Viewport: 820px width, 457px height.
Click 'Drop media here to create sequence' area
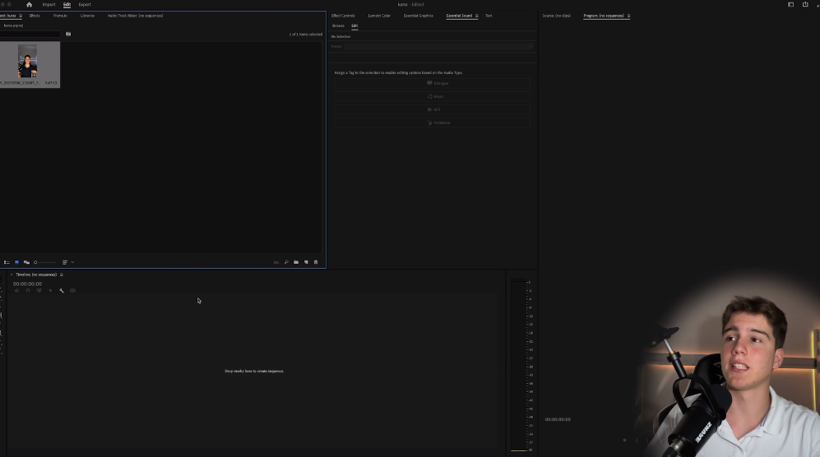[254, 372]
